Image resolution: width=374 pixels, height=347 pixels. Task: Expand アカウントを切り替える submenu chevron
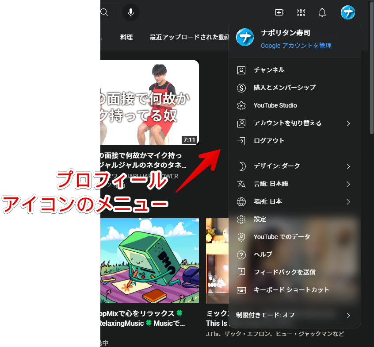[x=348, y=123]
